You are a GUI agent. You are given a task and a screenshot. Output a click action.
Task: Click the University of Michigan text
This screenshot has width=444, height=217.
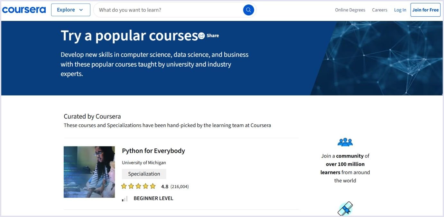coord(144,163)
